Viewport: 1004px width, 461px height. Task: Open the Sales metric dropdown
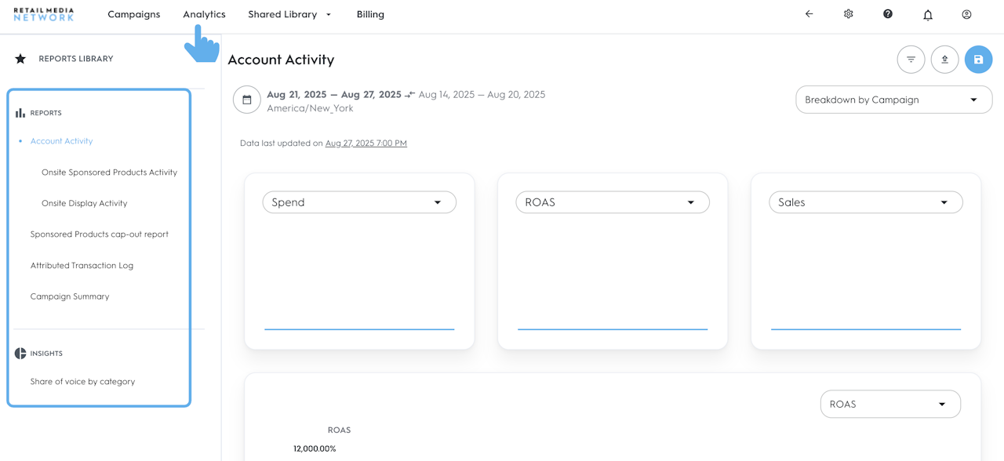[x=865, y=202]
